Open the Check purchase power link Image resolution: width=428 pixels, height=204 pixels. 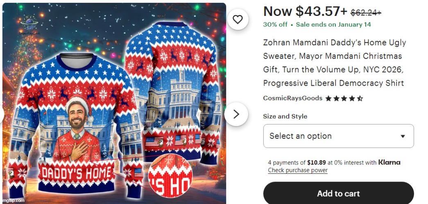pyautogui.click(x=297, y=170)
